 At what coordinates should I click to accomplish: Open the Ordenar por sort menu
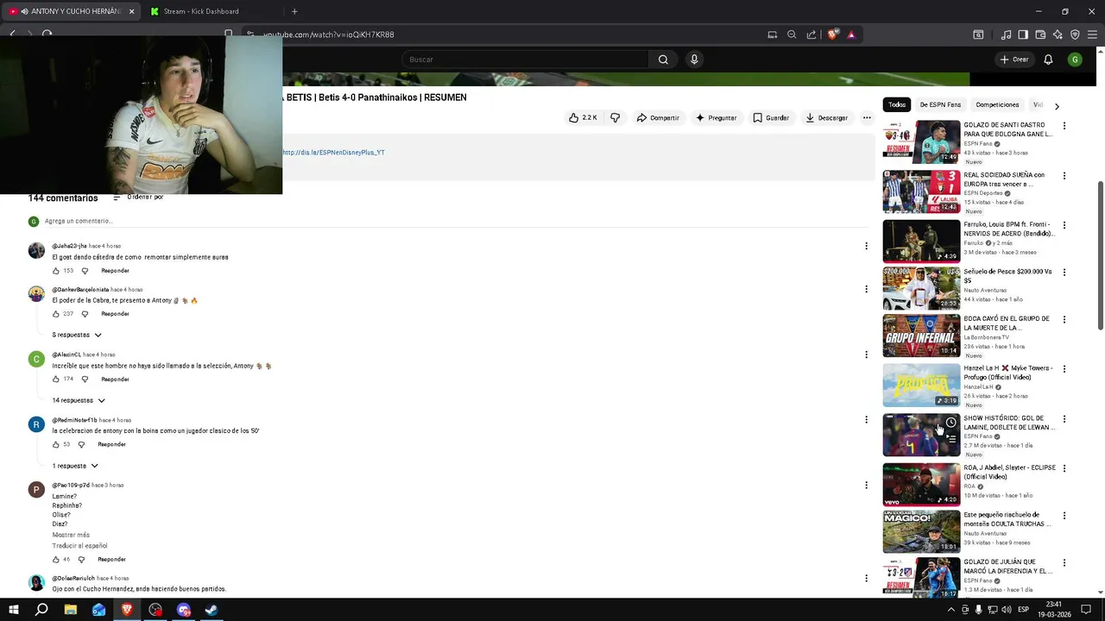(138, 198)
